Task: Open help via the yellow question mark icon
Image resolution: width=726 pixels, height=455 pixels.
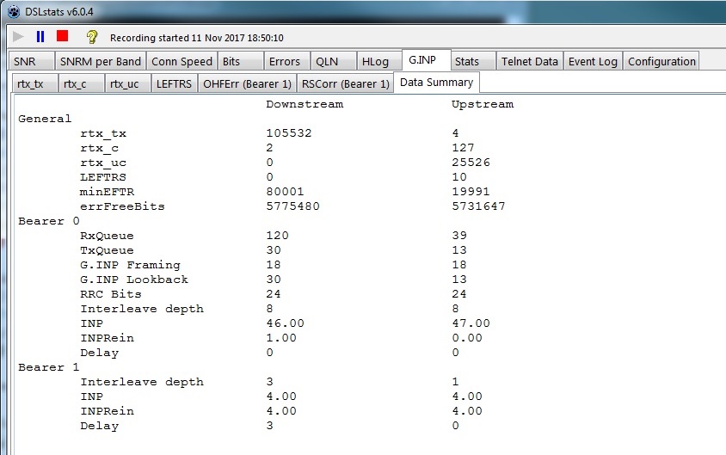Action: pyautogui.click(x=92, y=37)
